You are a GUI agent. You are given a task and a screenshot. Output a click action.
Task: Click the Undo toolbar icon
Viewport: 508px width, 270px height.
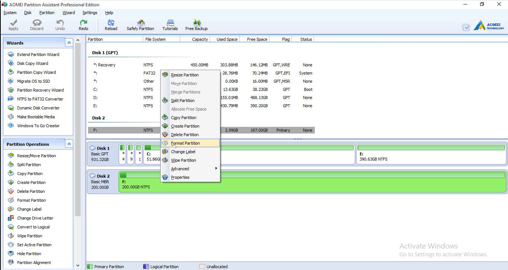(60, 25)
